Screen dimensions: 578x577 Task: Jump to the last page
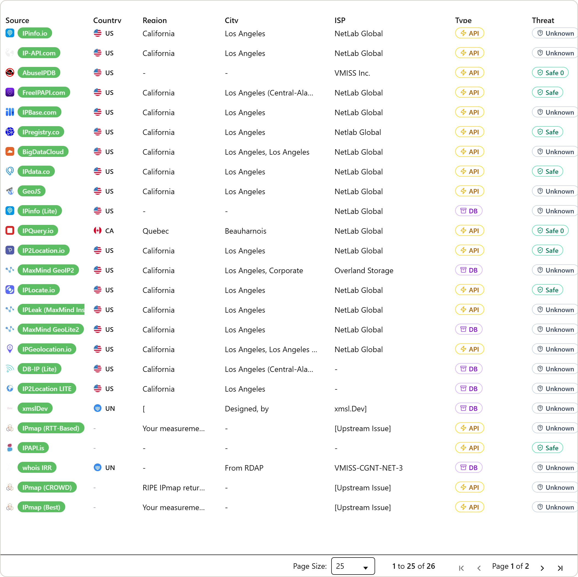(560, 568)
